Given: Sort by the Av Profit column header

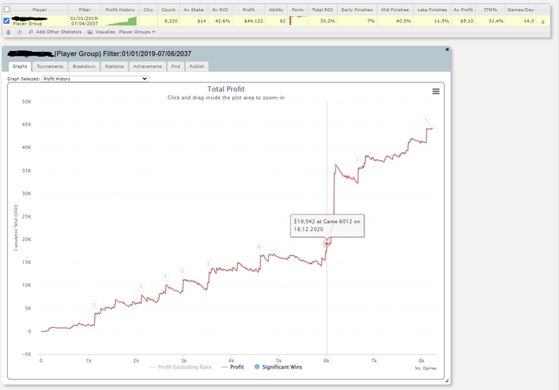Looking at the screenshot, I should 463,10.
